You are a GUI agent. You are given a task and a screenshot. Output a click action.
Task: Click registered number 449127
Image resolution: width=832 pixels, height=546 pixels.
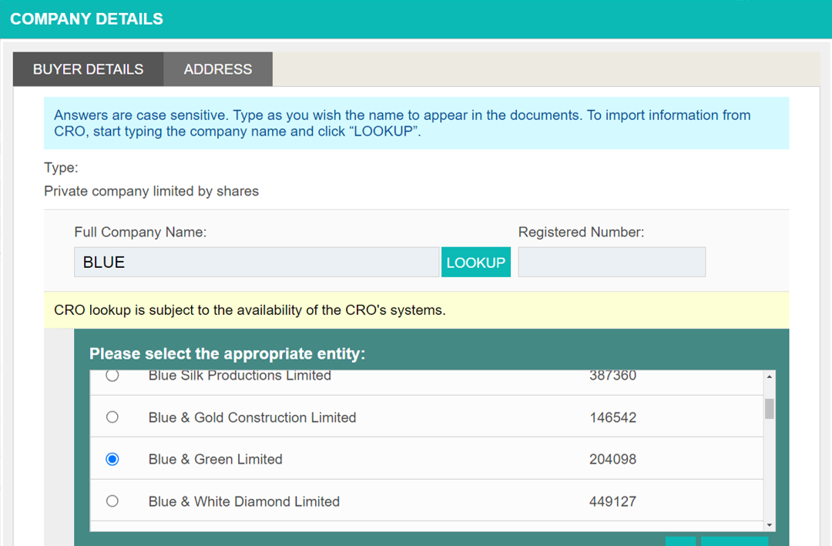tap(613, 501)
